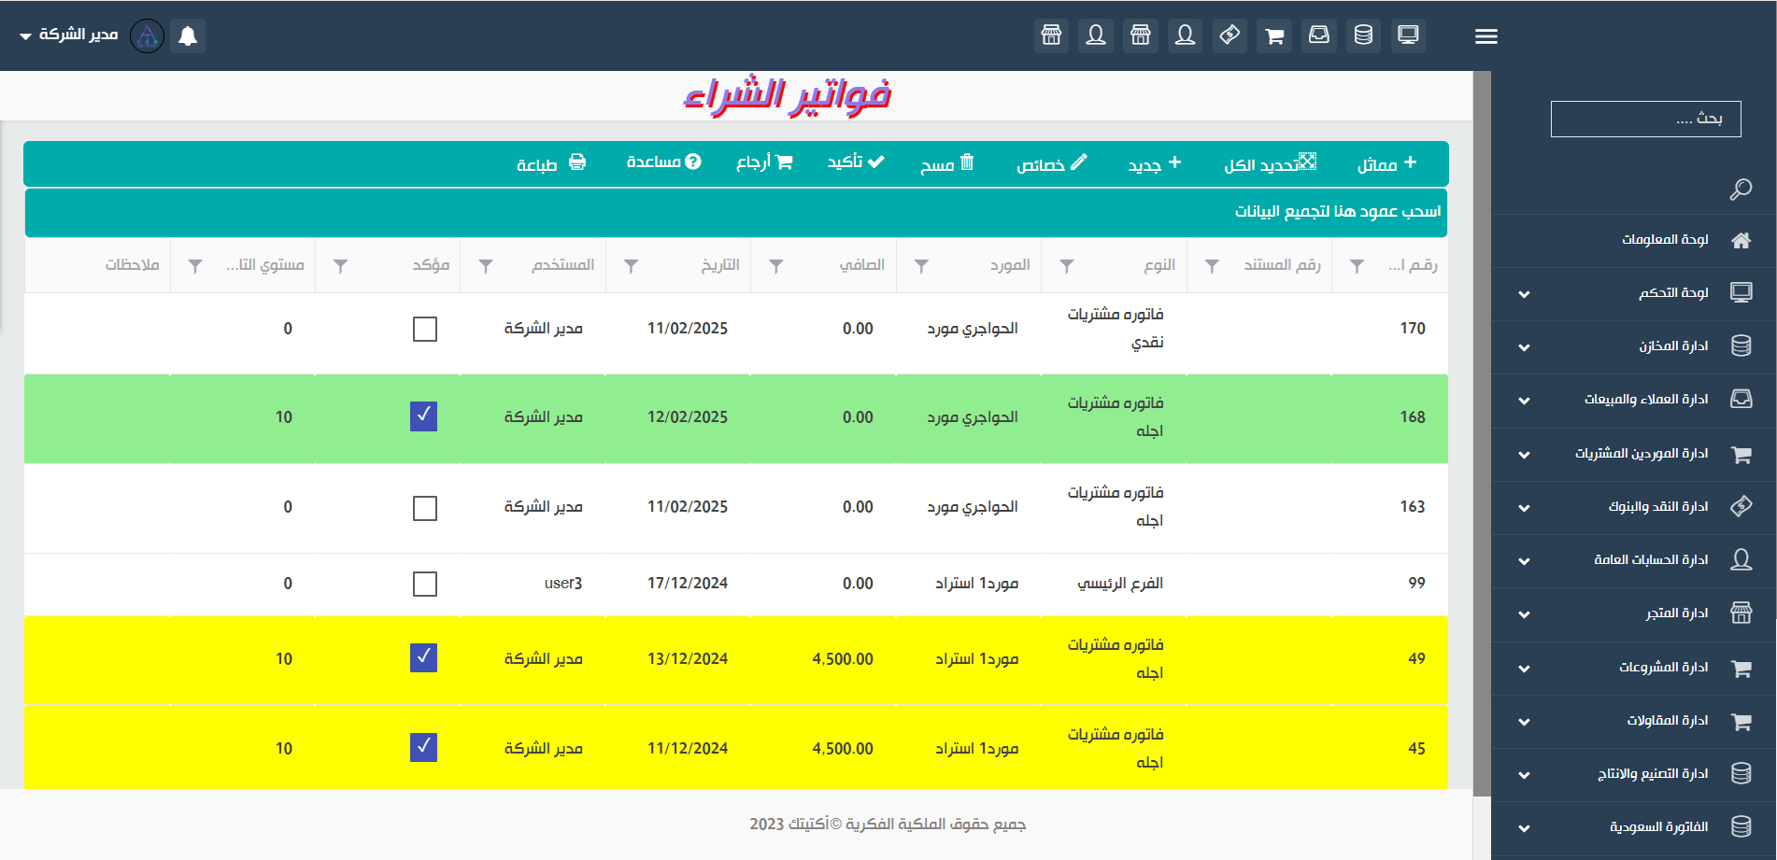
Task: Open the shopping cart icon in top navbar
Action: 1274,35
